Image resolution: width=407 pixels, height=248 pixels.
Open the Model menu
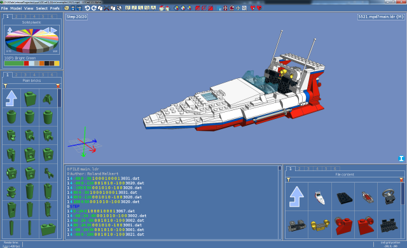click(x=16, y=8)
